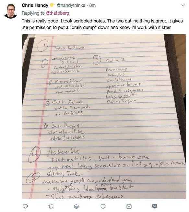Click the 8m tweet timestamp
This screenshot has height=212, width=189.
pyautogui.click(x=92, y=5)
